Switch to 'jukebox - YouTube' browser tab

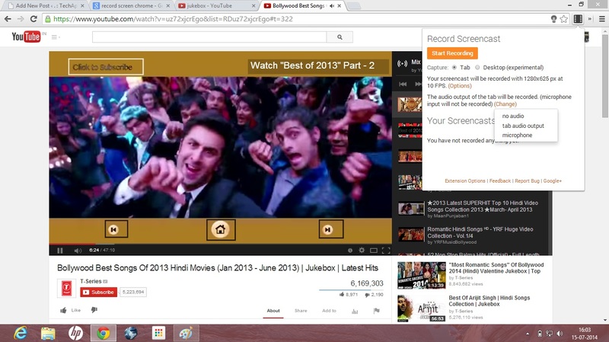216,5
